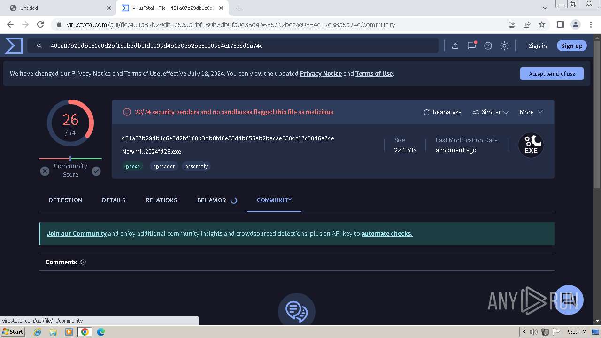Reload the page in browser
The height and width of the screenshot is (338, 601).
40,24
